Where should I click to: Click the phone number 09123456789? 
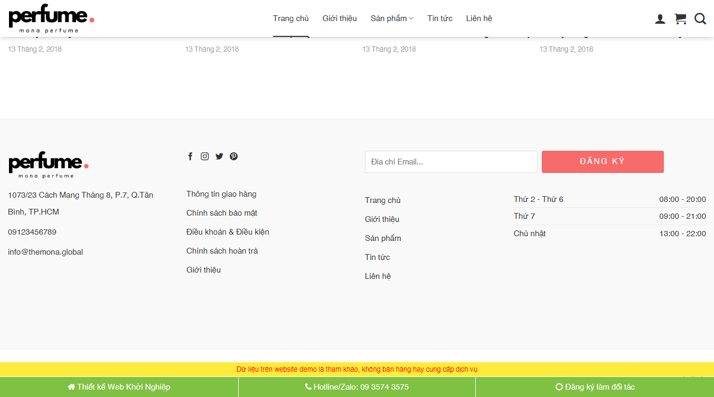pyautogui.click(x=32, y=232)
